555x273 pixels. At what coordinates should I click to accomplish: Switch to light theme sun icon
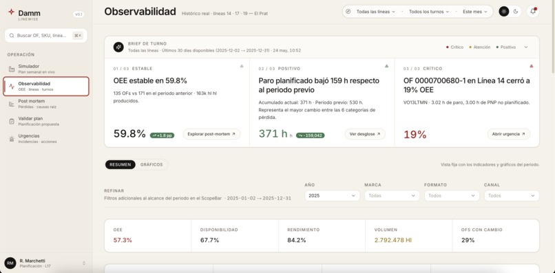504,11
